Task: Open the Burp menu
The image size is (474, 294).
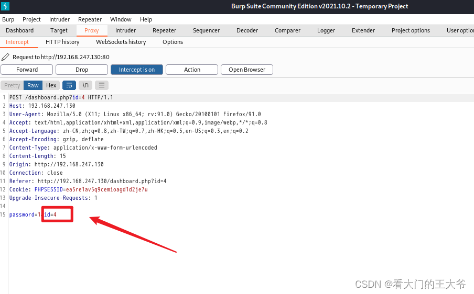Action: click(8, 19)
